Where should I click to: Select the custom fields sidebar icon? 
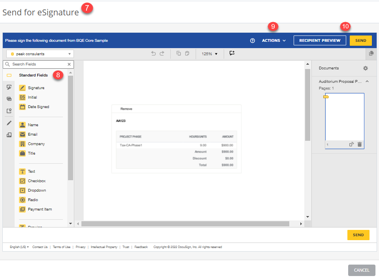click(9, 135)
